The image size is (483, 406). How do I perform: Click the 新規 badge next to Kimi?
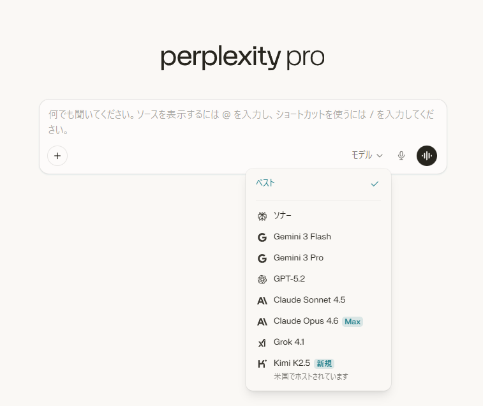point(324,364)
